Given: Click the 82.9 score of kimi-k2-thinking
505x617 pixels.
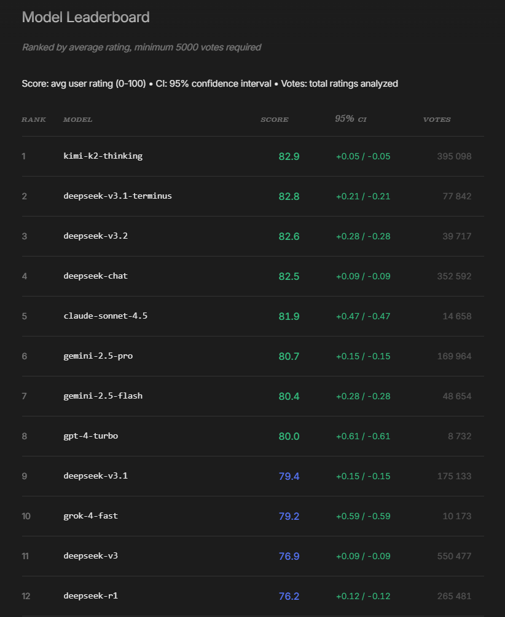Looking at the screenshot, I should coord(289,156).
